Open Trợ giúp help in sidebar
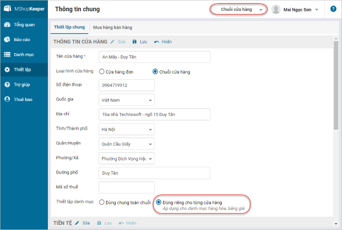This screenshot has height=230, width=342. point(23,84)
